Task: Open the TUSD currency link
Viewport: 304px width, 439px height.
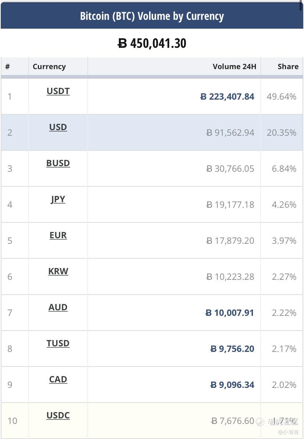Action: (x=58, y=343)
